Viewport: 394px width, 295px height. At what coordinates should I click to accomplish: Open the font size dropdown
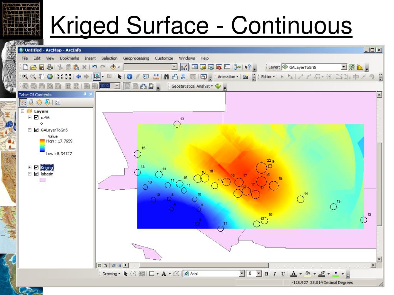pyautogui.click(x=259, y=273)
